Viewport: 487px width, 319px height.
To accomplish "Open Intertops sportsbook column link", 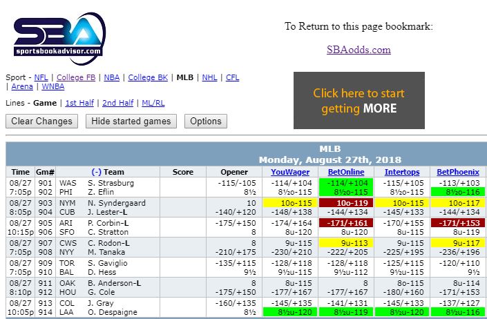I will point(402,172).
